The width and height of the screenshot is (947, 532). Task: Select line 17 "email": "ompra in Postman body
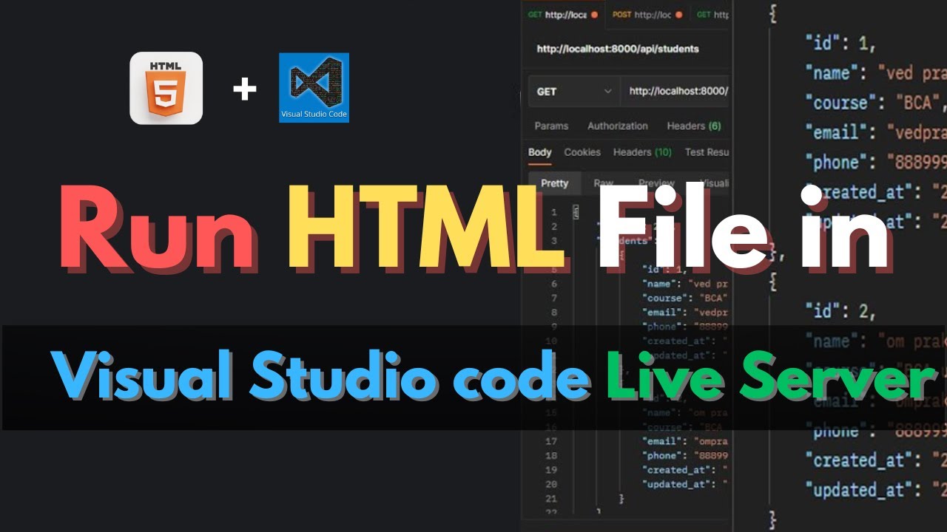click(x=687, y=441)
